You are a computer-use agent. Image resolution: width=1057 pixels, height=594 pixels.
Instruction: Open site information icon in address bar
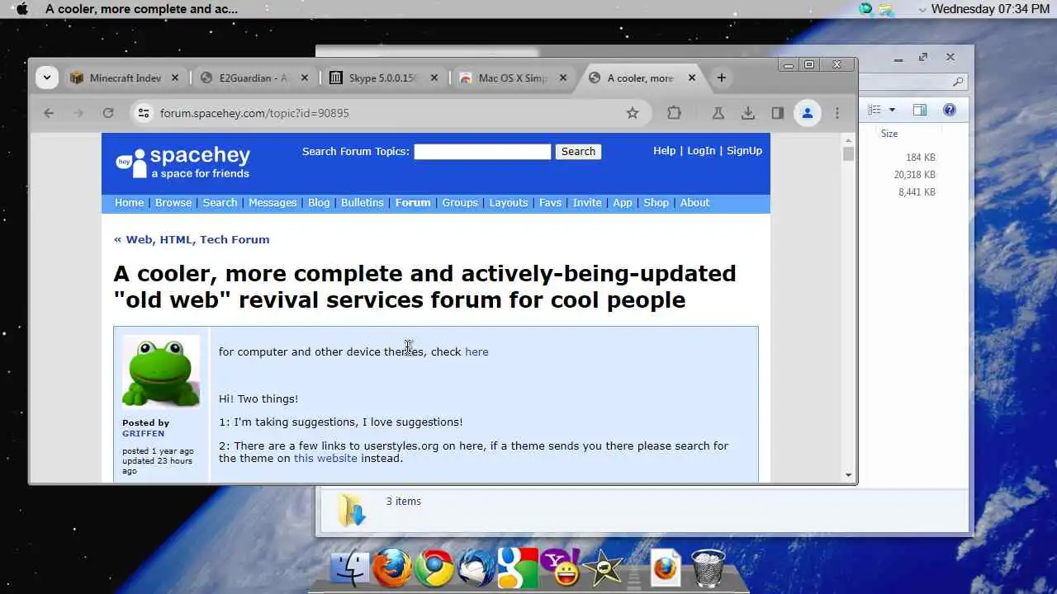pos(143,113)
